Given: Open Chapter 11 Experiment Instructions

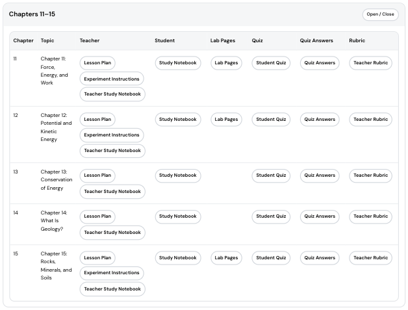Looking at the screenshot, I should click(x=112, y=79).
